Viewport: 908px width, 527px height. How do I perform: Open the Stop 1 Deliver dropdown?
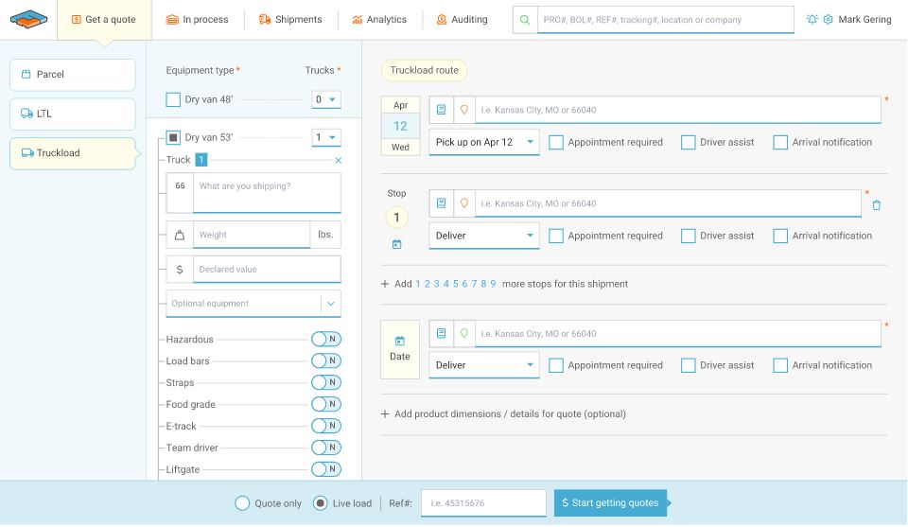pyautogui.click(x=484, y=236)
